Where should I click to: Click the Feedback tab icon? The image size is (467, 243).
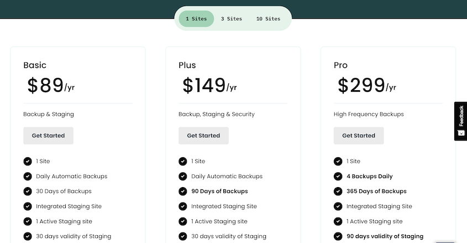(461, 133)
